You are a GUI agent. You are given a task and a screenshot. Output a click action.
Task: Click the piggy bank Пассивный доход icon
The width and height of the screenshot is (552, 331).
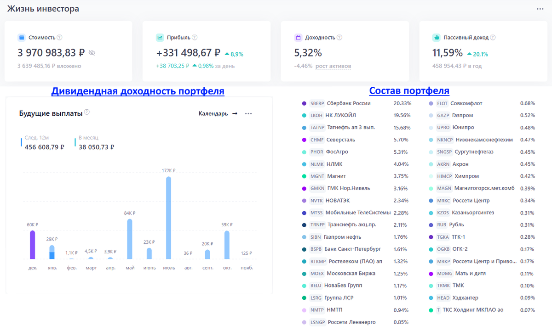436,38
